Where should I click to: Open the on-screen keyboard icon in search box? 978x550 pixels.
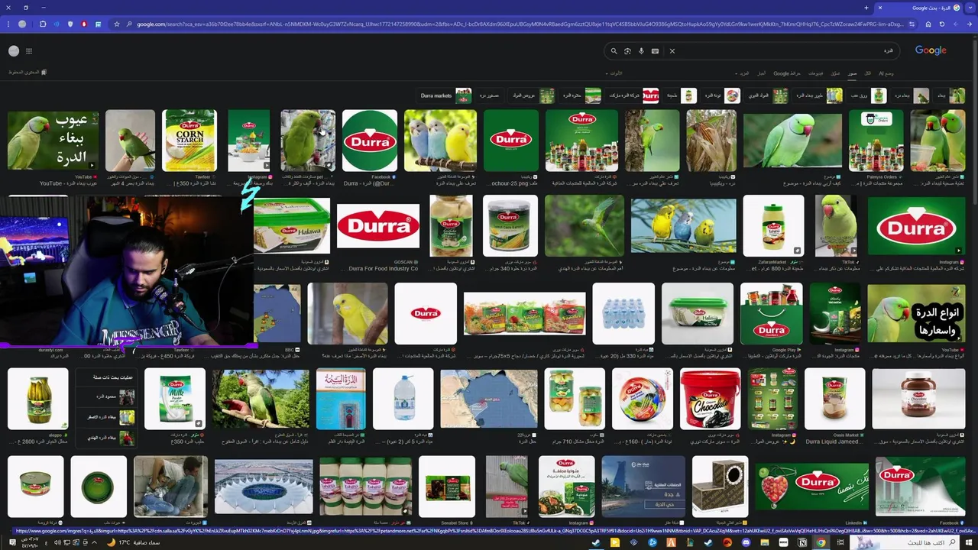tap(655, 51)
